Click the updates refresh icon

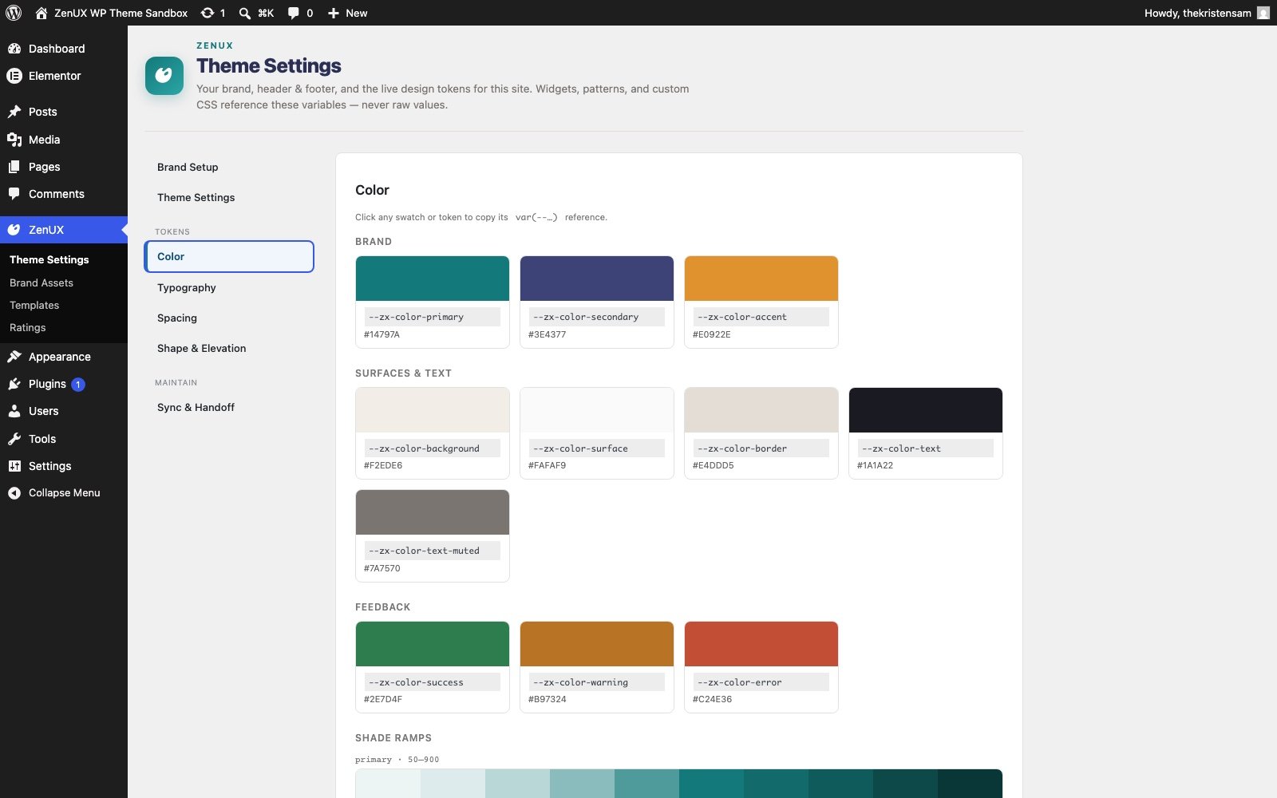pos(208,13)
